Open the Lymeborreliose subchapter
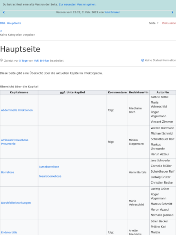 click(x=49, y=167)
